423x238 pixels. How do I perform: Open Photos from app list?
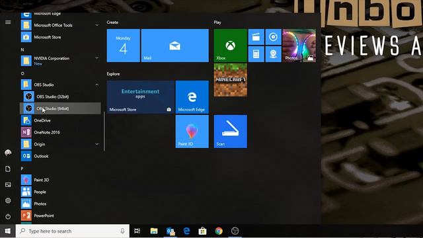tap(60, 204)
